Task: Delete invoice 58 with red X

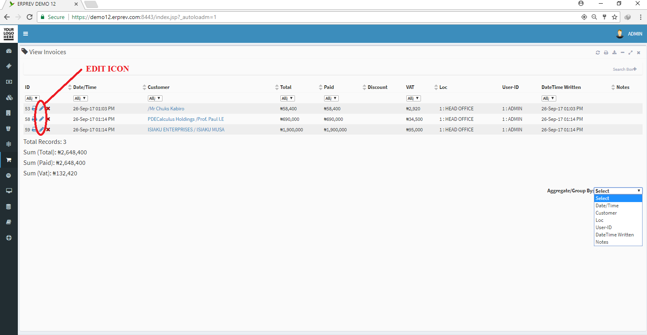Action: (48, 119)
